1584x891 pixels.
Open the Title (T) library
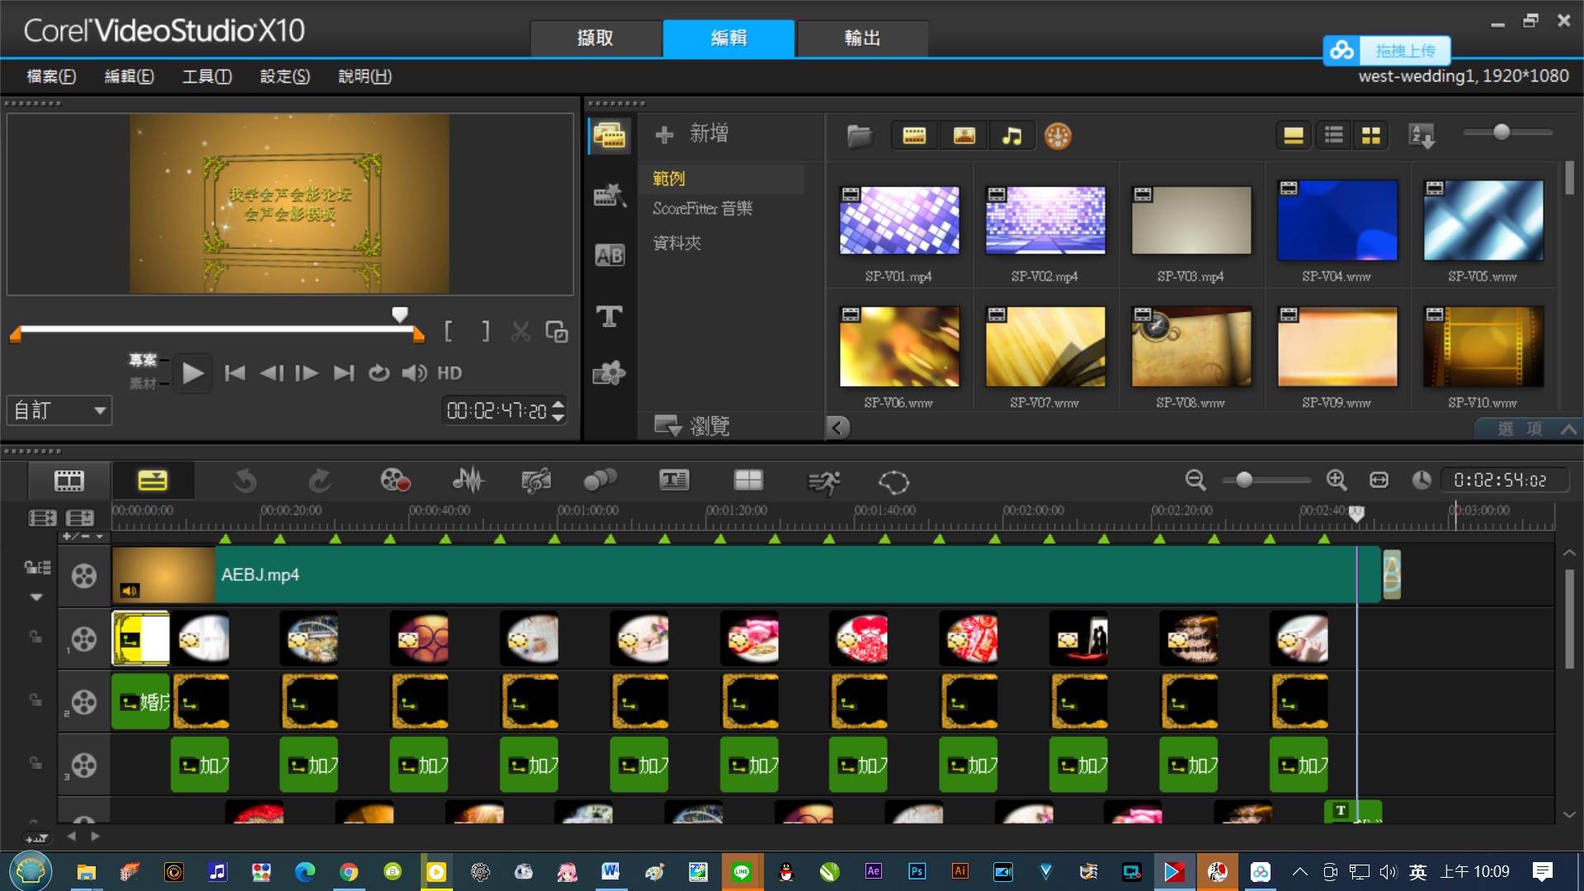(x=610, y=316)
